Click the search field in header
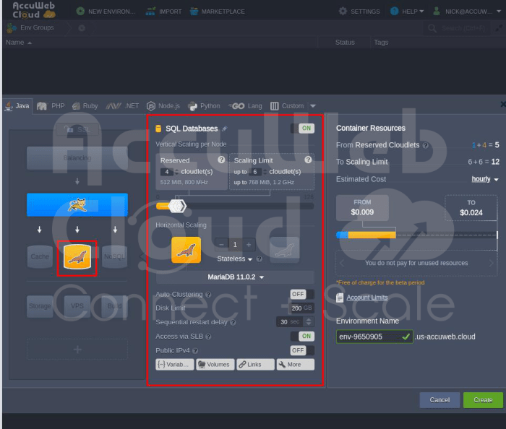This screenshot has height=429, width=506. click(x=457, y=28)
